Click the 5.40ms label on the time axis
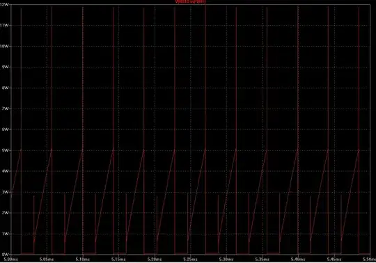This screenshot has width=376, height=263. tap(298, 260)
